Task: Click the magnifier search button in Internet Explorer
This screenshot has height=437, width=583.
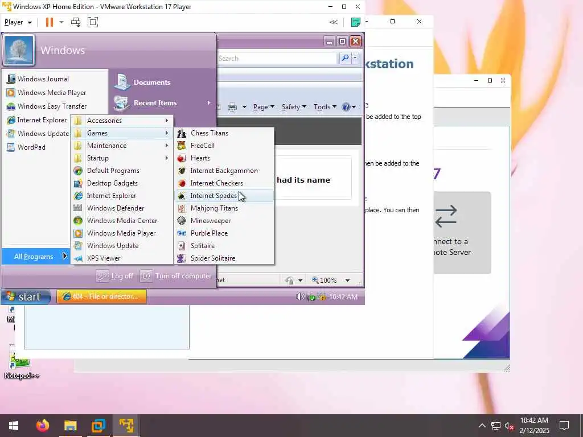Action: point(345,58)
